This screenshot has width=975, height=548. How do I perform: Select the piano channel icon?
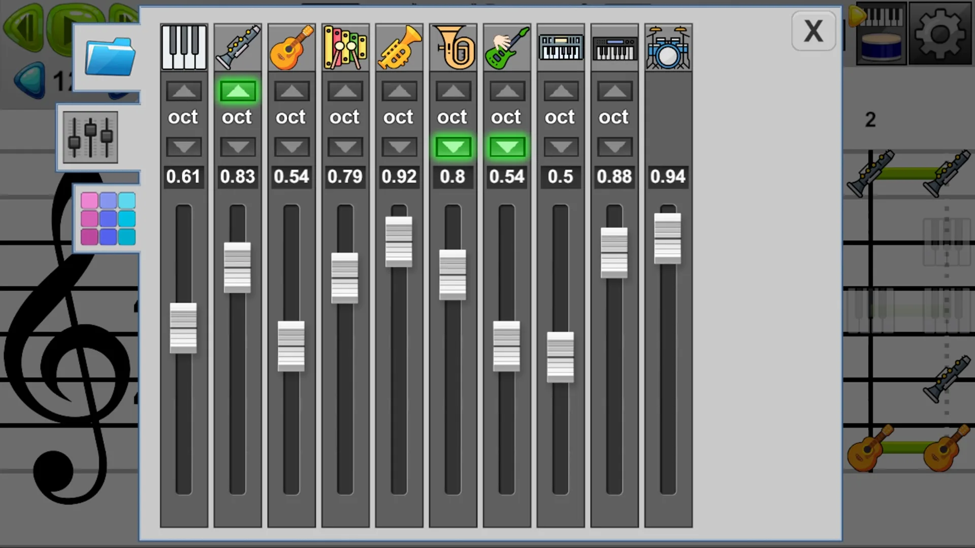pos(183,47)
